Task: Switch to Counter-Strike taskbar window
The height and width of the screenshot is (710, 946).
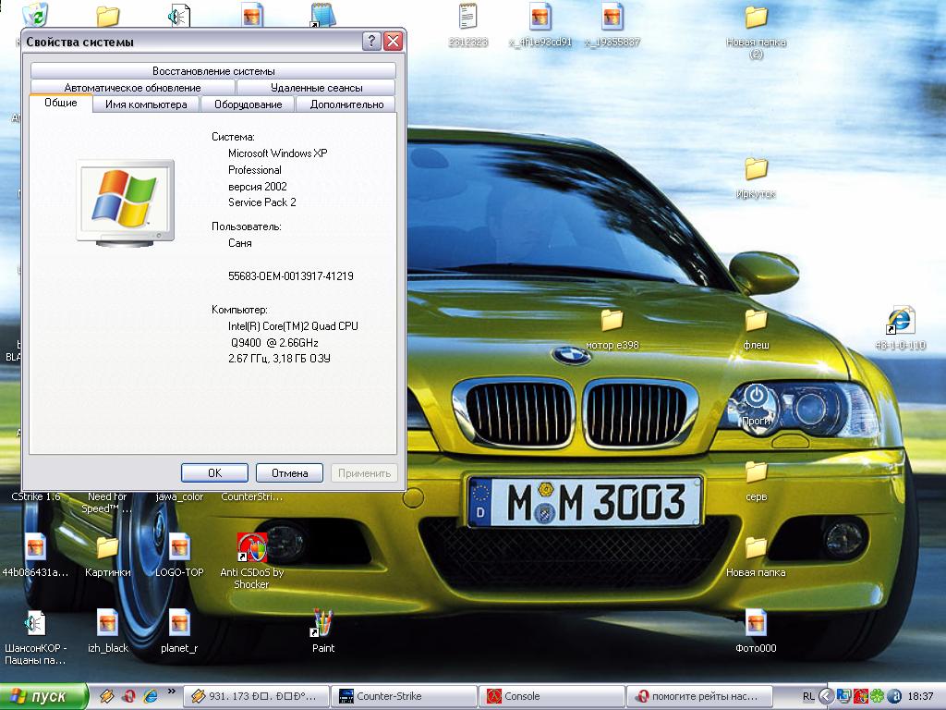Action: coord(405,696)
